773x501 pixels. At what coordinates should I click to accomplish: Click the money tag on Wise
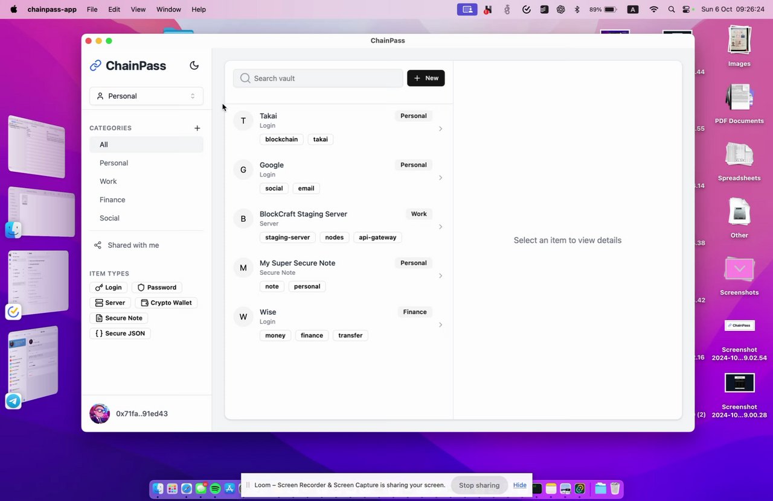tap(275, 335)
